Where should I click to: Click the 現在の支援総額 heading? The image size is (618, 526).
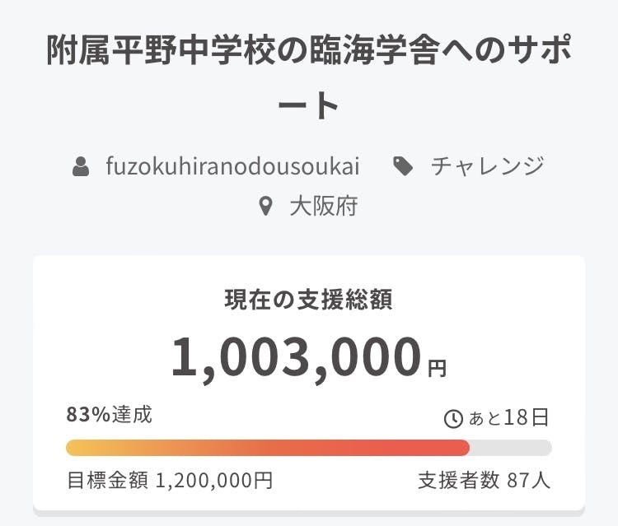(x=309, y=300)
